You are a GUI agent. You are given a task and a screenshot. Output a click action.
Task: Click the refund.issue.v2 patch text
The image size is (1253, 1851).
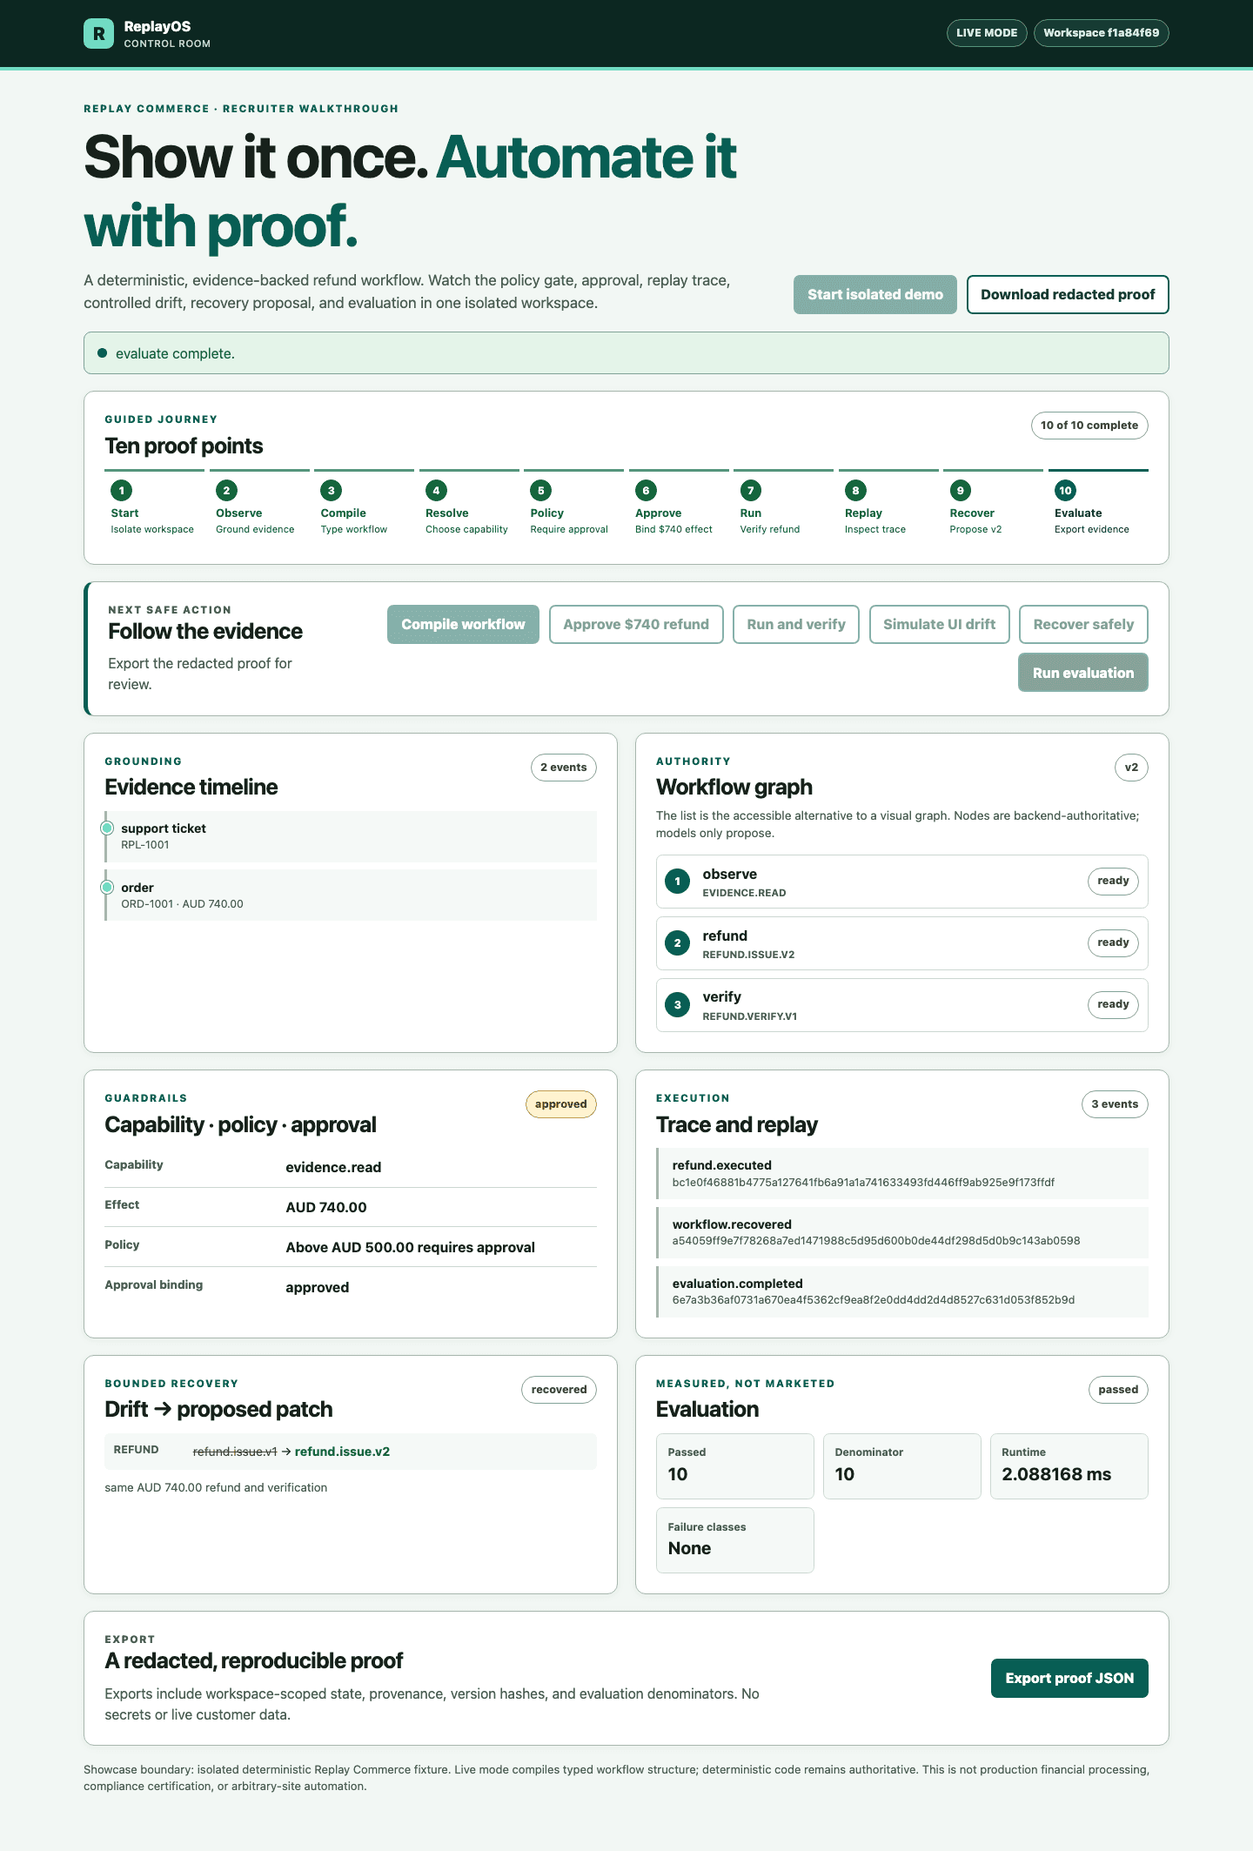[342, 1452]
